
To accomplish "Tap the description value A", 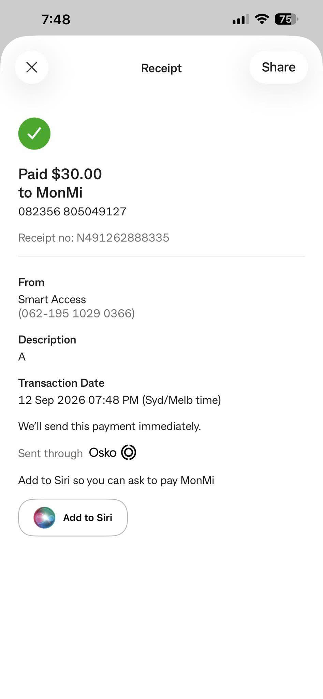I will coord(22,357).
